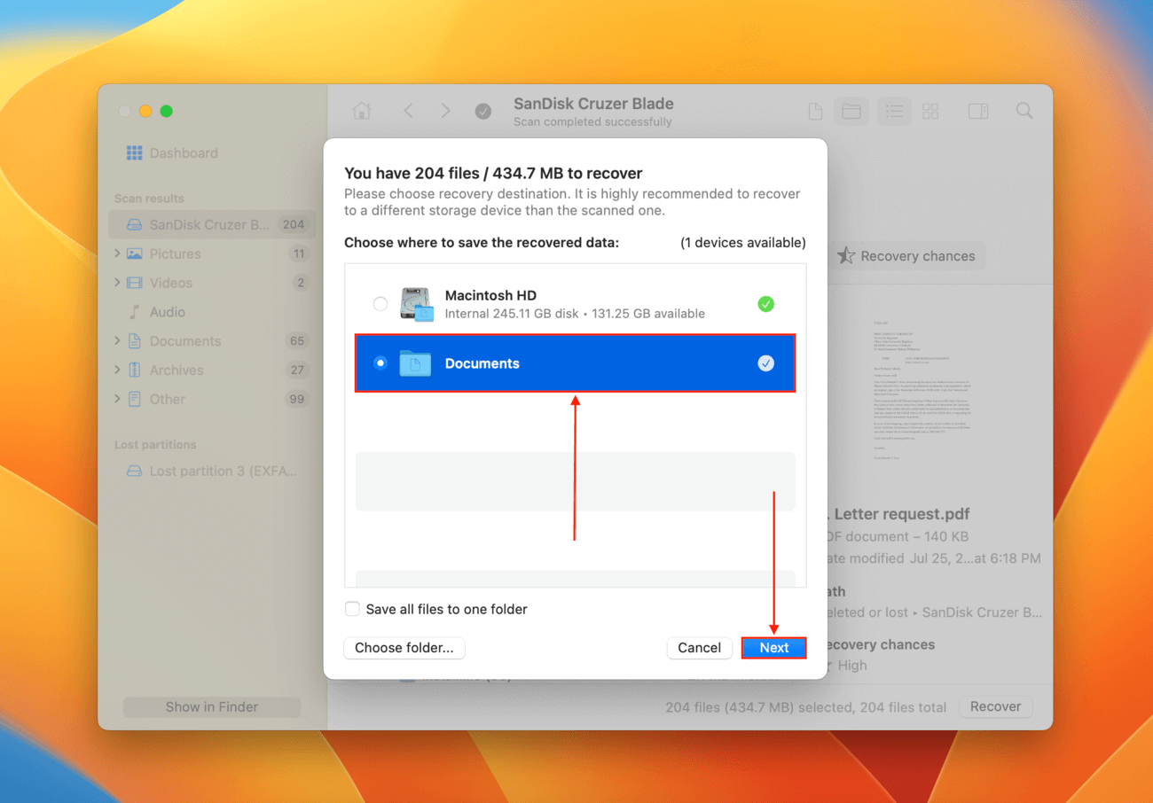
Task: Click the scan status checkmark icon
Action: (x=483, y=111)
